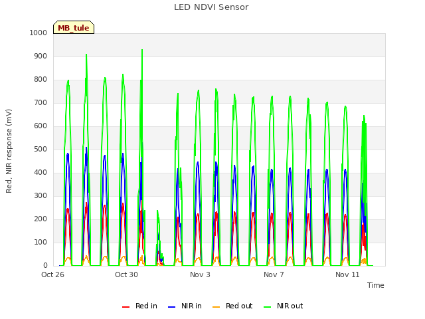
Task: Click the 900 y-axis tick label
Action: (41, 56)
